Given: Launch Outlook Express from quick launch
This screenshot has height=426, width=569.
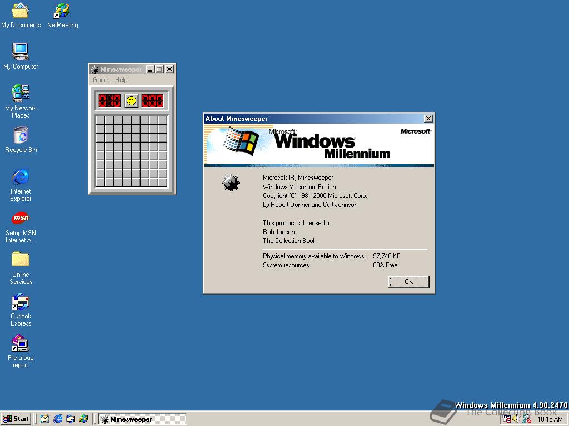Looking at the screenshot, I should (71, 419).
